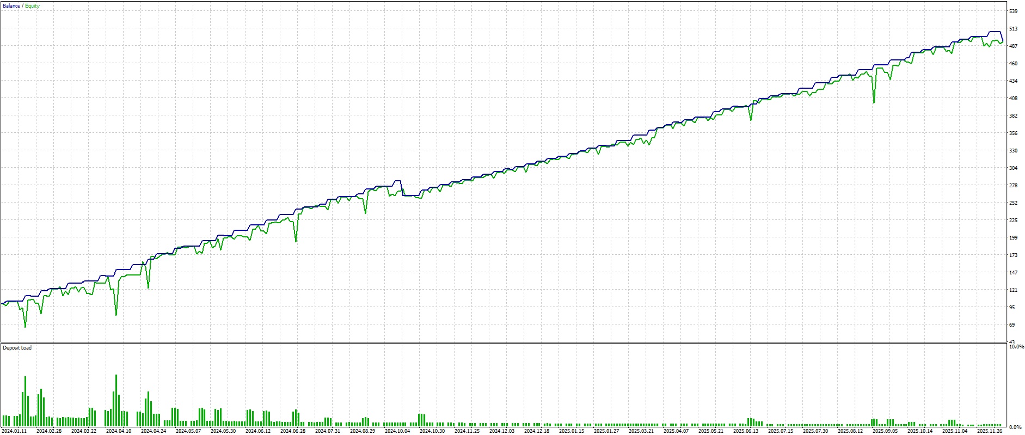Screen dimensions: 1025x435
Task: Click the 2025.11.26 date axis label
Action: (x=990, y=431)
